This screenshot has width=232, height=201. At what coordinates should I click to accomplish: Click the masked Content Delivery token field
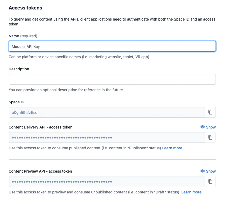(x=107, y=137)
